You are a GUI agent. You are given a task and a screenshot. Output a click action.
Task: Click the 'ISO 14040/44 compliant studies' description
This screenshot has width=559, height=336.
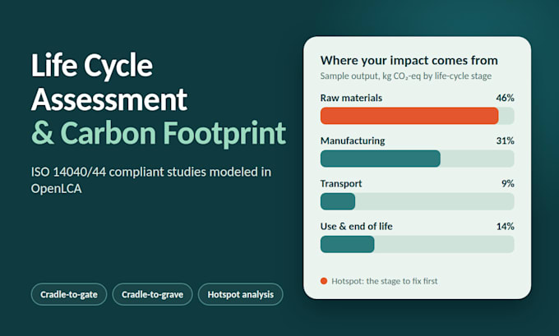[151, 180]
